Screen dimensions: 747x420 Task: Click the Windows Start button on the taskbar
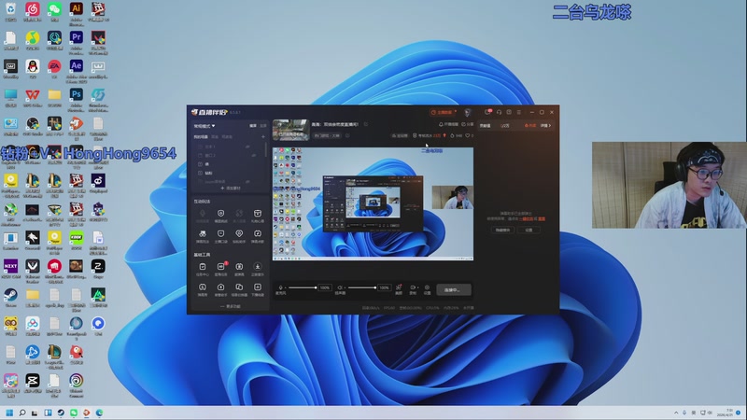click(x=10, y=412)
